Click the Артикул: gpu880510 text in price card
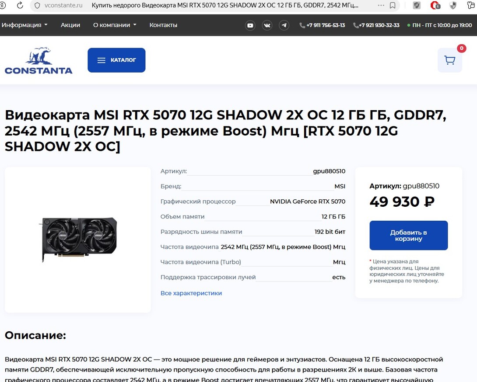477x382 pixels. (404, 186)
